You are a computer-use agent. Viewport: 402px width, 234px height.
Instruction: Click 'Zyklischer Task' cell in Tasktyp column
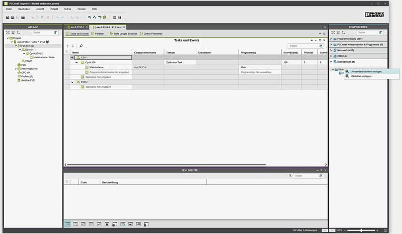tap(180, 62)
